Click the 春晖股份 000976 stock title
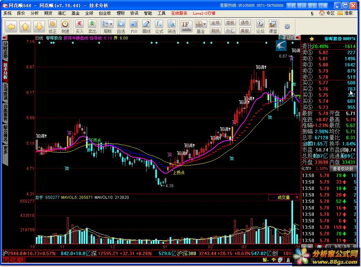This screenshot has height=267, width=361. tap(340, 39)
